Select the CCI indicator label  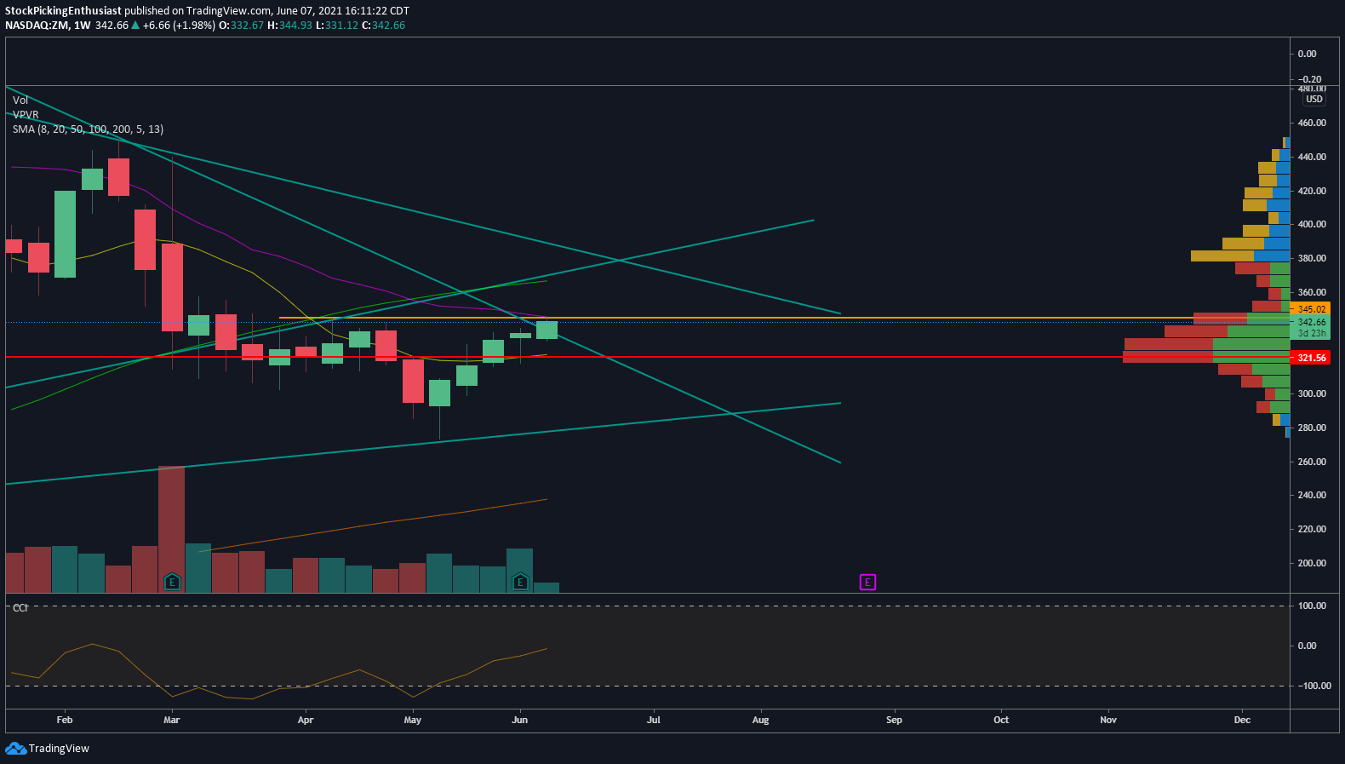[20, 608]
